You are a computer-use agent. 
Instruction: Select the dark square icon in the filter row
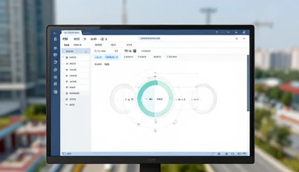tap(135, 51)
